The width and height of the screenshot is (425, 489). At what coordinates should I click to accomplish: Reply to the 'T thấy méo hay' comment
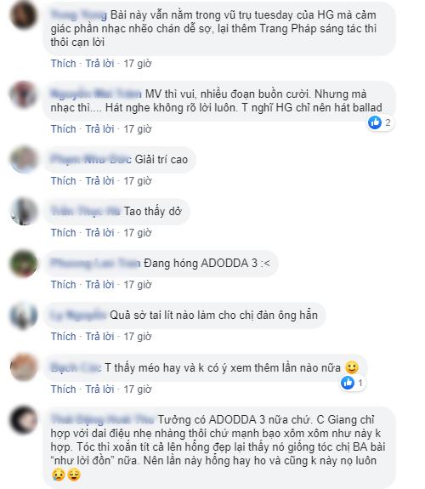tap(99, 389)
